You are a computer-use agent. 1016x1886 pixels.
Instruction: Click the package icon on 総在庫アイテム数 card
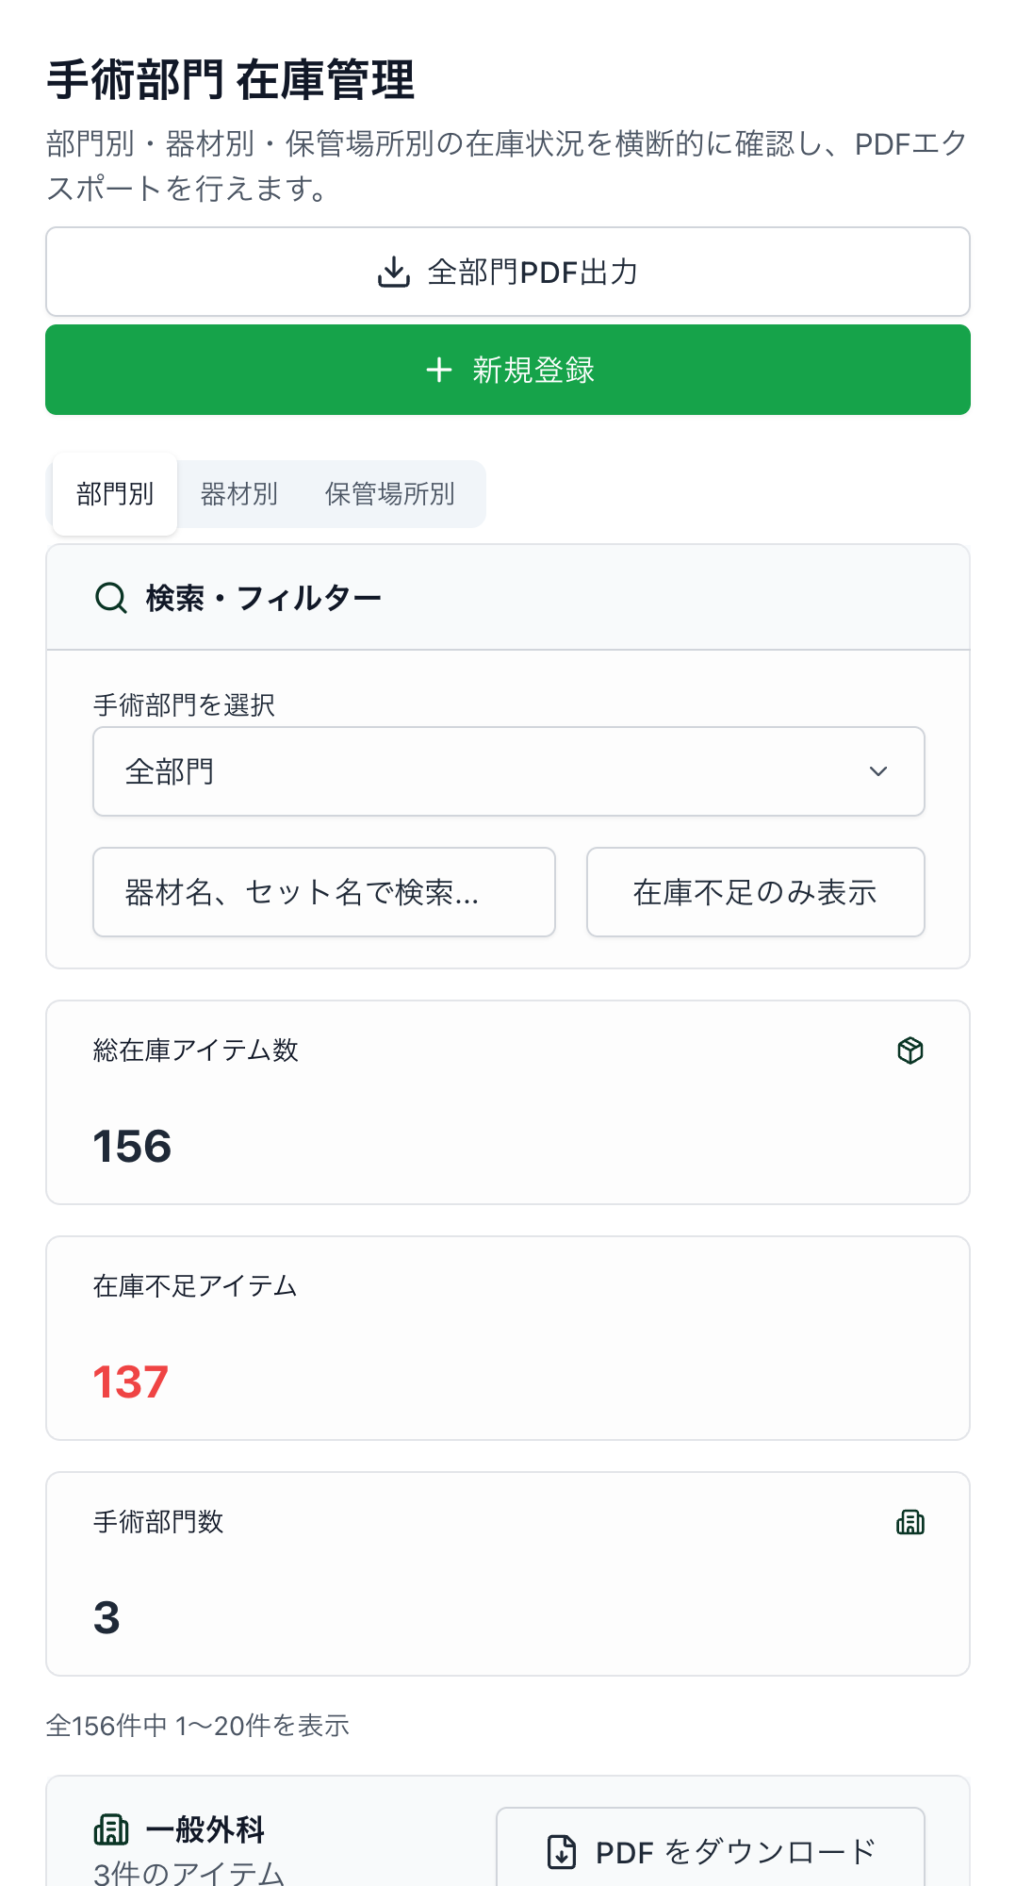[909, 1050]
